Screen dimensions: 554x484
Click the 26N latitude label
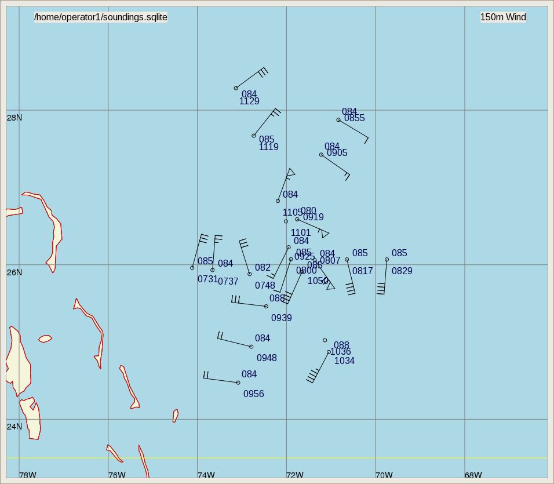14,272
